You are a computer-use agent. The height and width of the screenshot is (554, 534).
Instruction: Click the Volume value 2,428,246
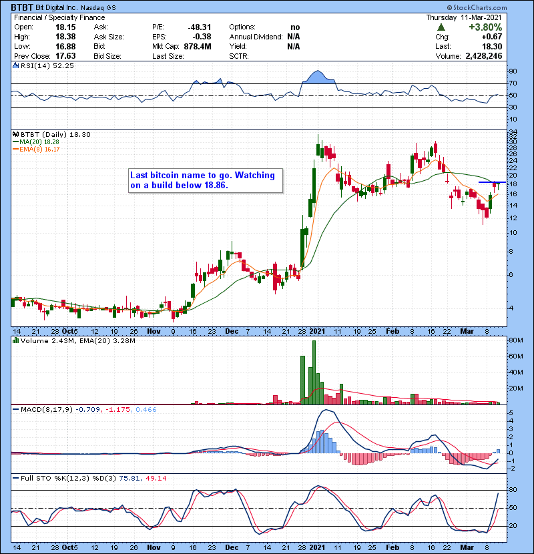click(484, 56)
